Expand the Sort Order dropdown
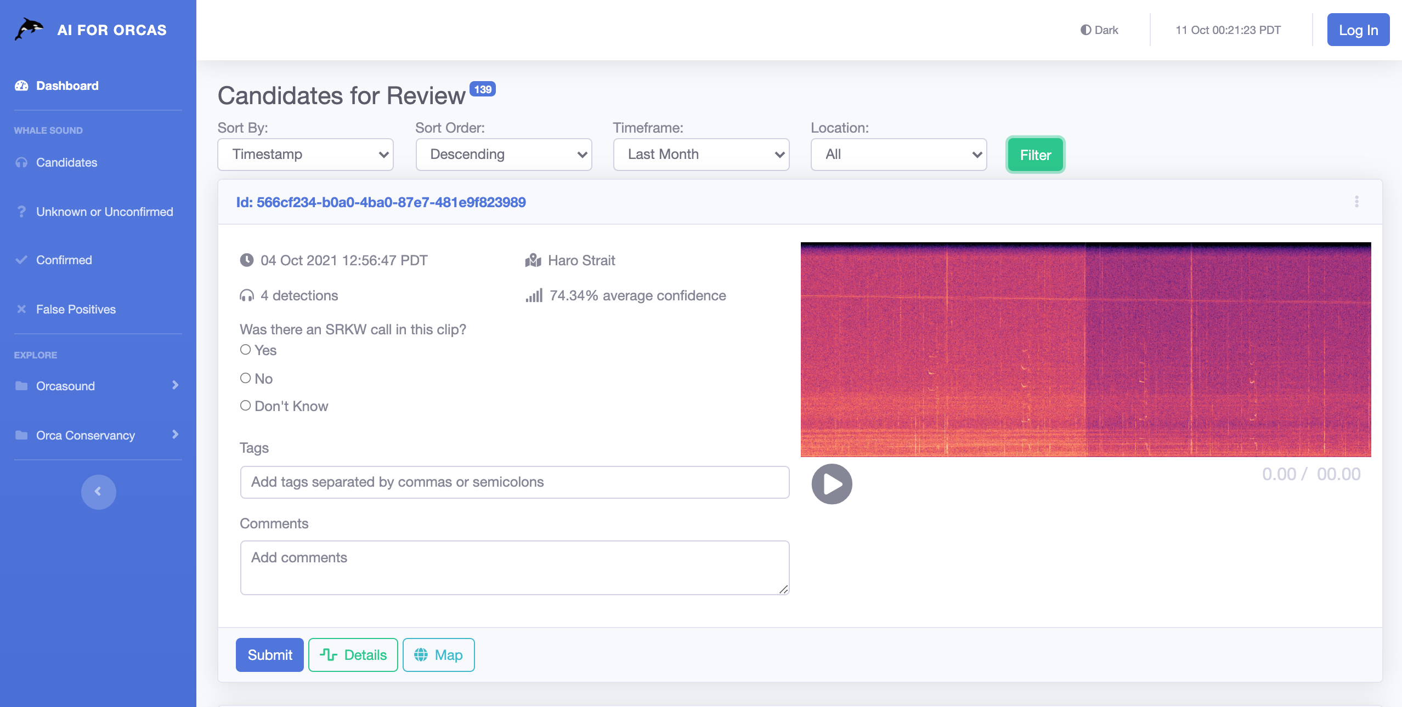 [504, 153]
